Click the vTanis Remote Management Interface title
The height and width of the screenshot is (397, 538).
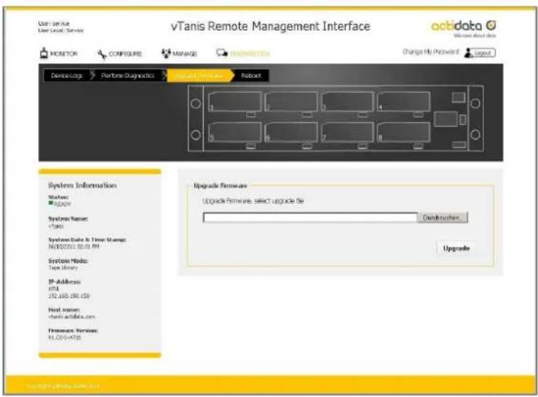(270, 26)
